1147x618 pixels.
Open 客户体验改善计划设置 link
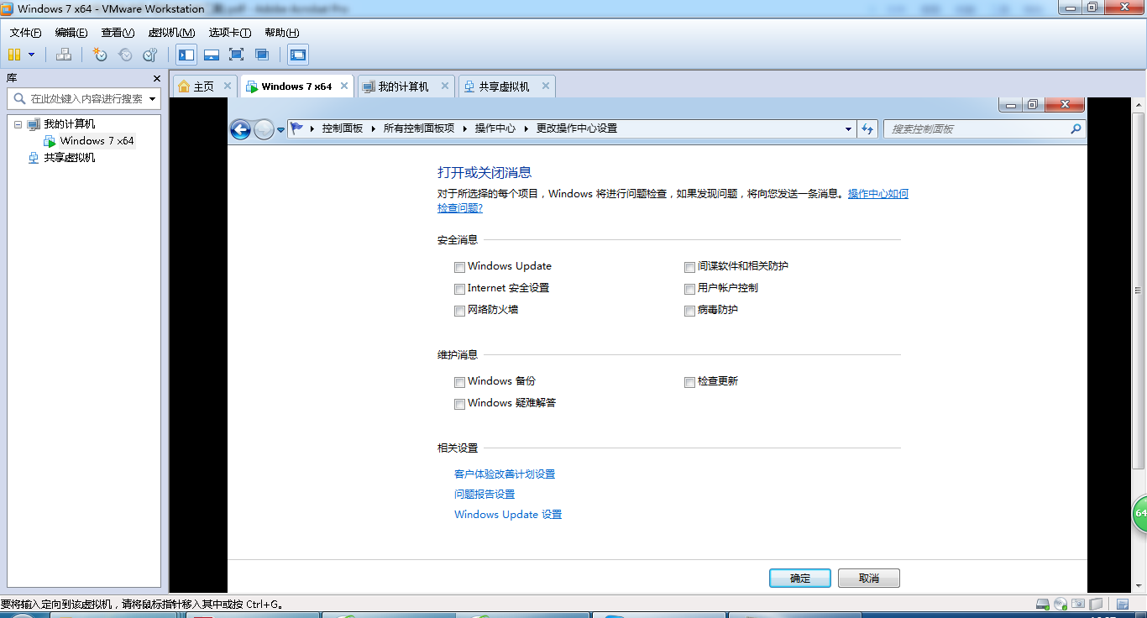point(505,474)
